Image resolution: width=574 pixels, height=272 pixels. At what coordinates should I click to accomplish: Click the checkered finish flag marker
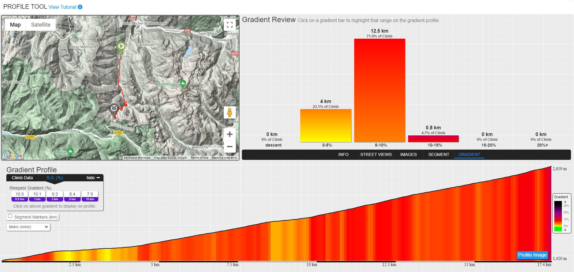[114, 108]
